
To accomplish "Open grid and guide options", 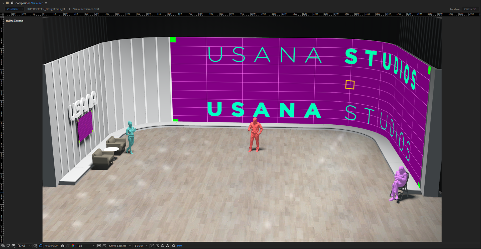I will [35, 246].
